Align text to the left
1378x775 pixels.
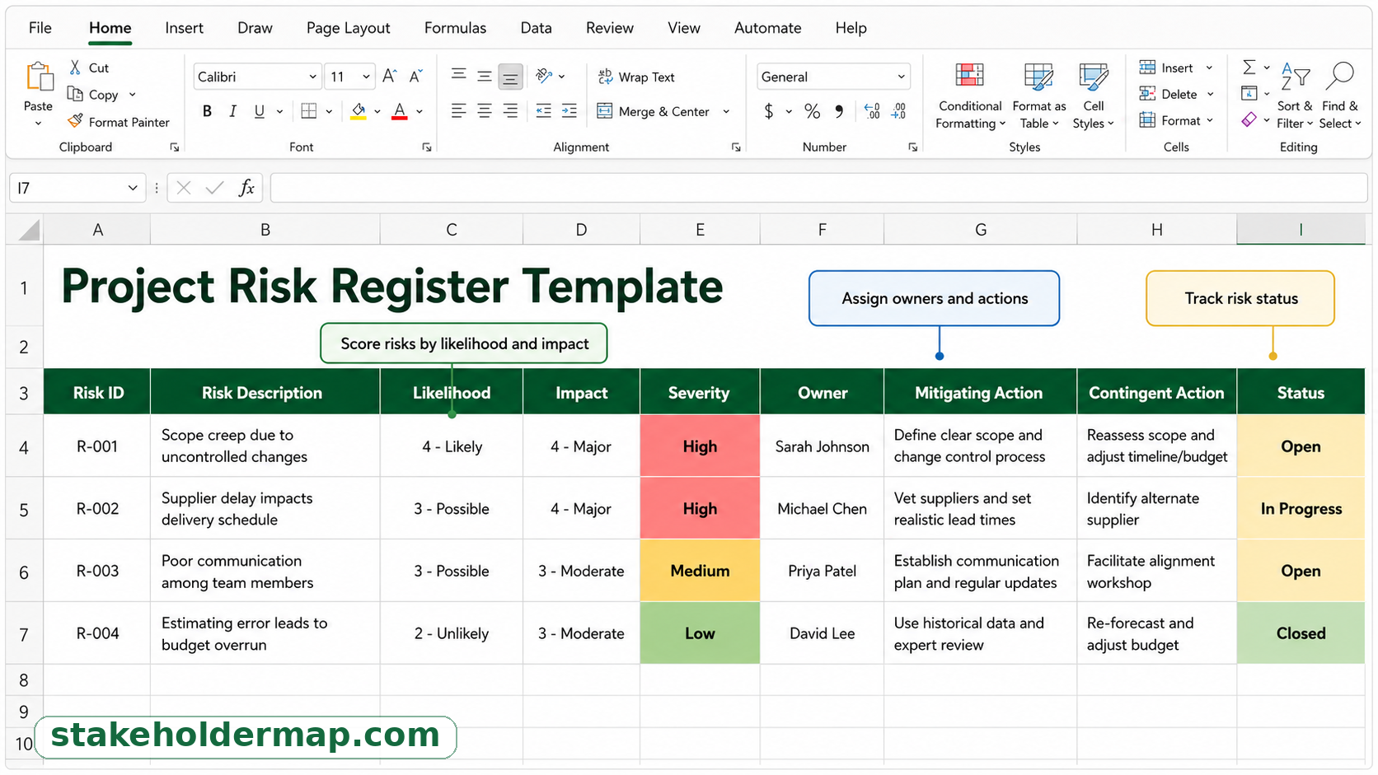click(459, 110)
